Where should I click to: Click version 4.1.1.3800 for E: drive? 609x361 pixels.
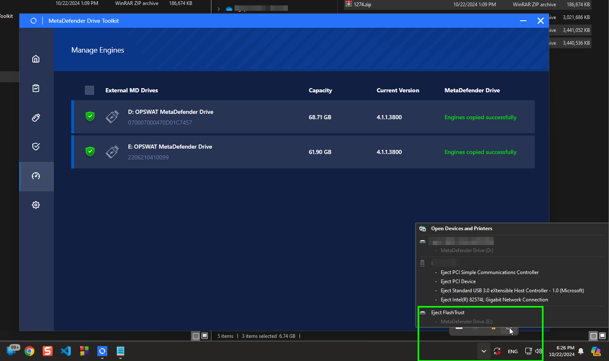pyautogui.click(x=389, y=152)
